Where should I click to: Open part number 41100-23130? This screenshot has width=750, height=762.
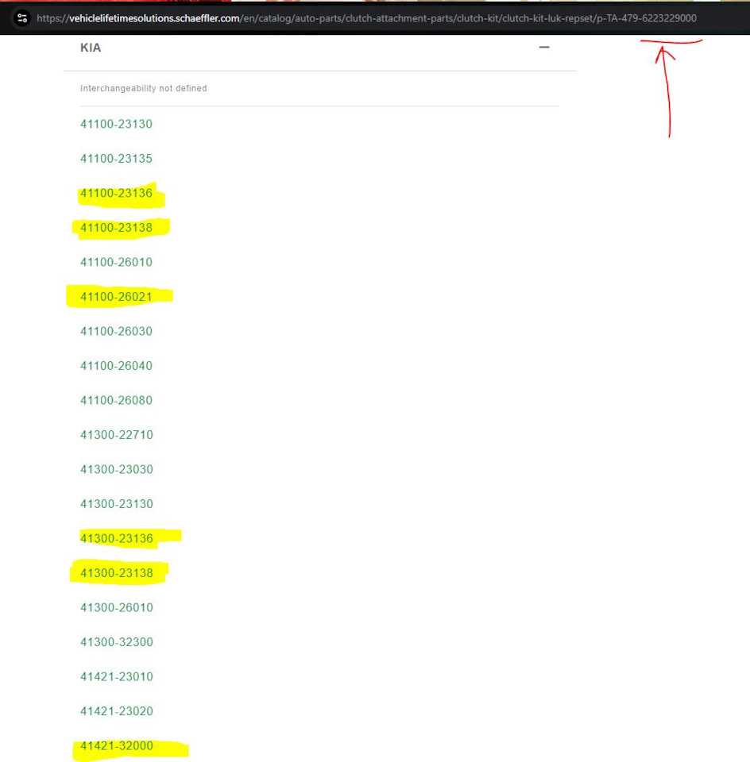pos(116,124)
